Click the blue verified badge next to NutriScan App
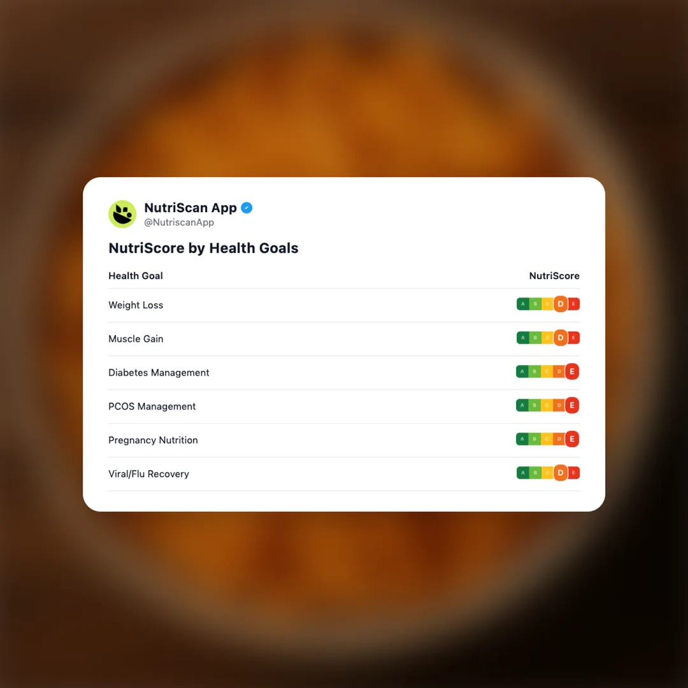688x688 pixels. coord(247,208)
